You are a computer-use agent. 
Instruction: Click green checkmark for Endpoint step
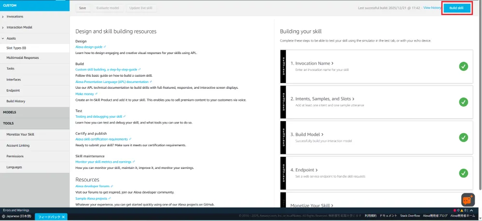coord(463,173)
